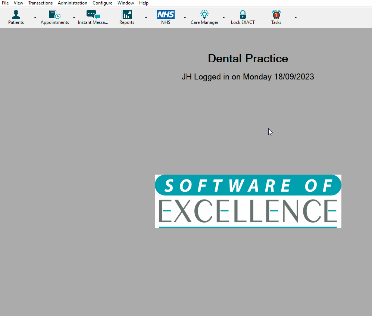Select the Care Manager lightbulb icon

coord(204,15)
